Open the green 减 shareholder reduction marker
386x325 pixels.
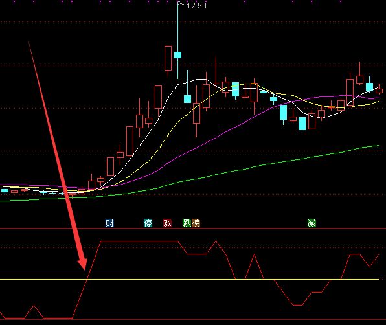pyautogui.click(x=312, y=223)
